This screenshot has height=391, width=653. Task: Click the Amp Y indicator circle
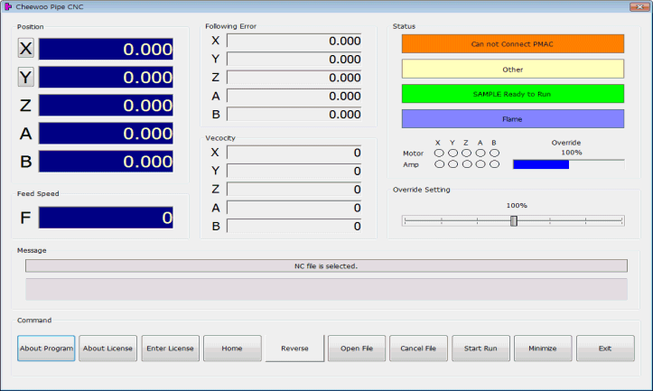[453, 164]
